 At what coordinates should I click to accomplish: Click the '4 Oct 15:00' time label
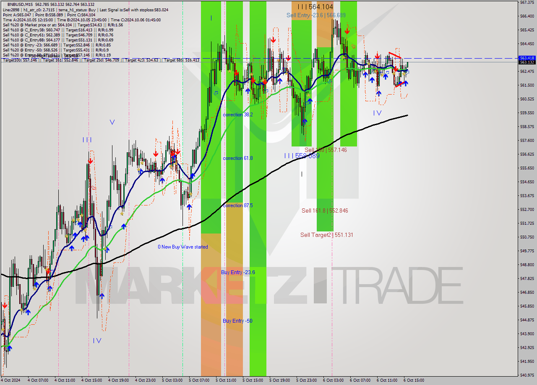pos(91,380)
